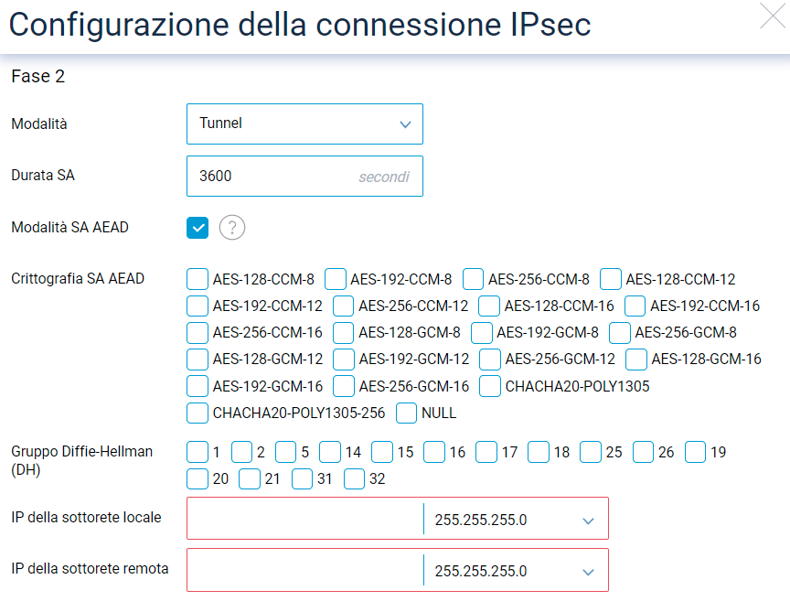The width and height of the screenshot is (790, 612).
Task: Enable Diffie-Hellman group 14
Action: (330, 452)
